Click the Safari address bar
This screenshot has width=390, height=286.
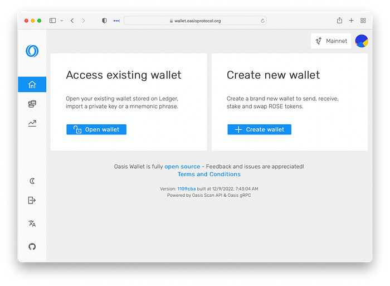pos(195,21)
